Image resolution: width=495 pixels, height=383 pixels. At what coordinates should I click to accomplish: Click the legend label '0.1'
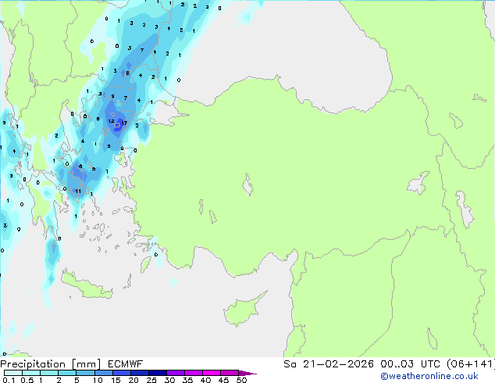coord(9,380)
